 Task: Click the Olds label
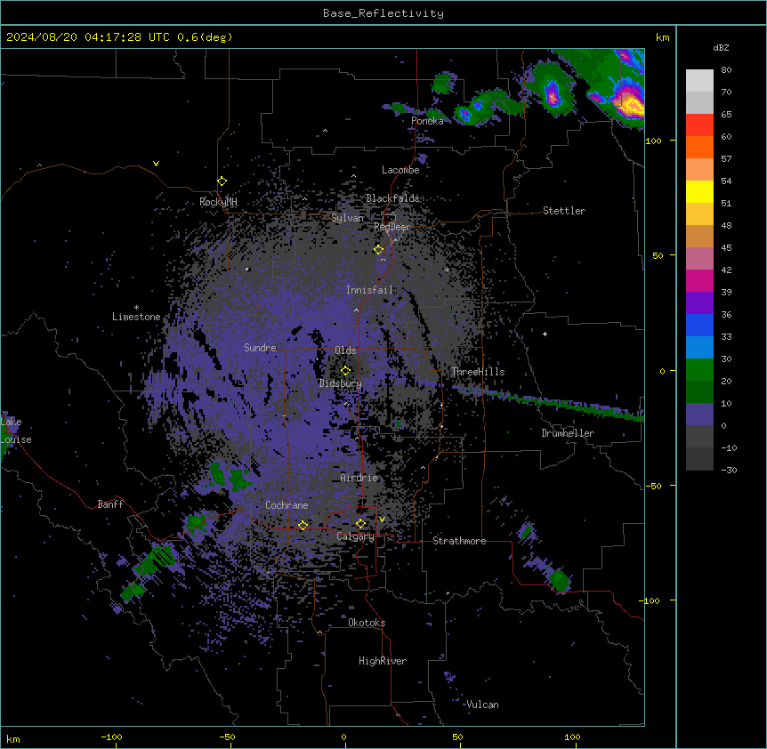pyautogui.click(x=345, y=350)
